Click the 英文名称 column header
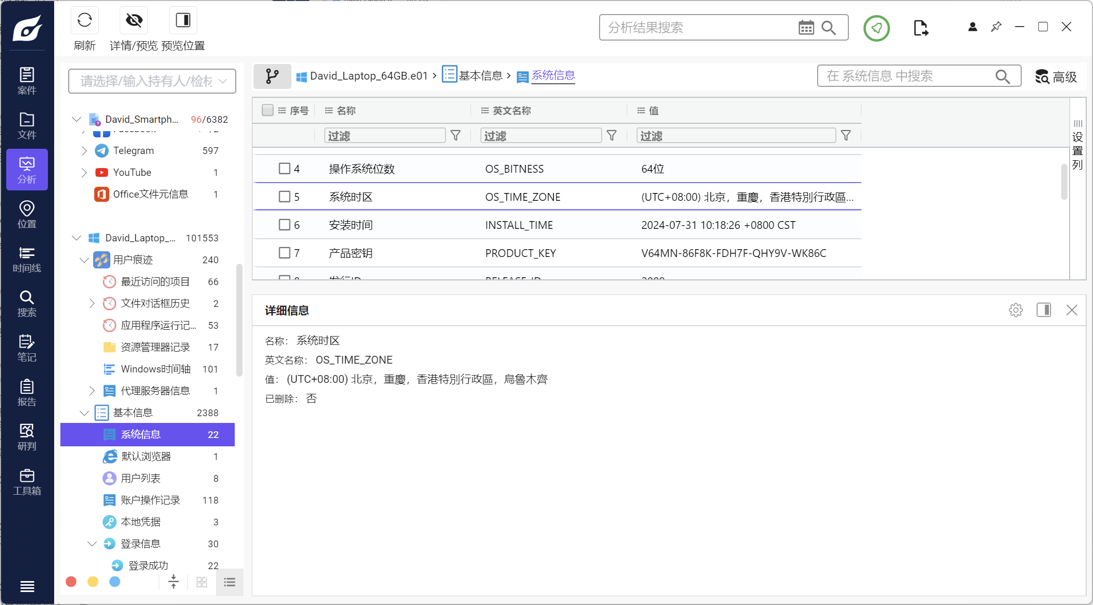Image resolution: width=1093 pixels, height=605 pixels. point(512,111)
